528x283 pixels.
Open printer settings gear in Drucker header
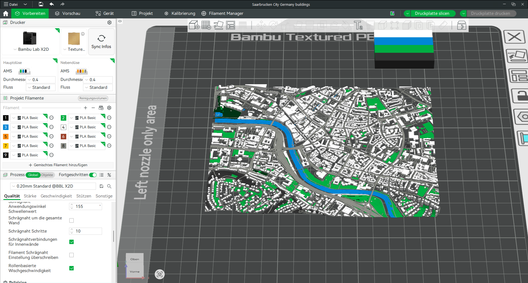pyautogui.click(x=109, y=22)
